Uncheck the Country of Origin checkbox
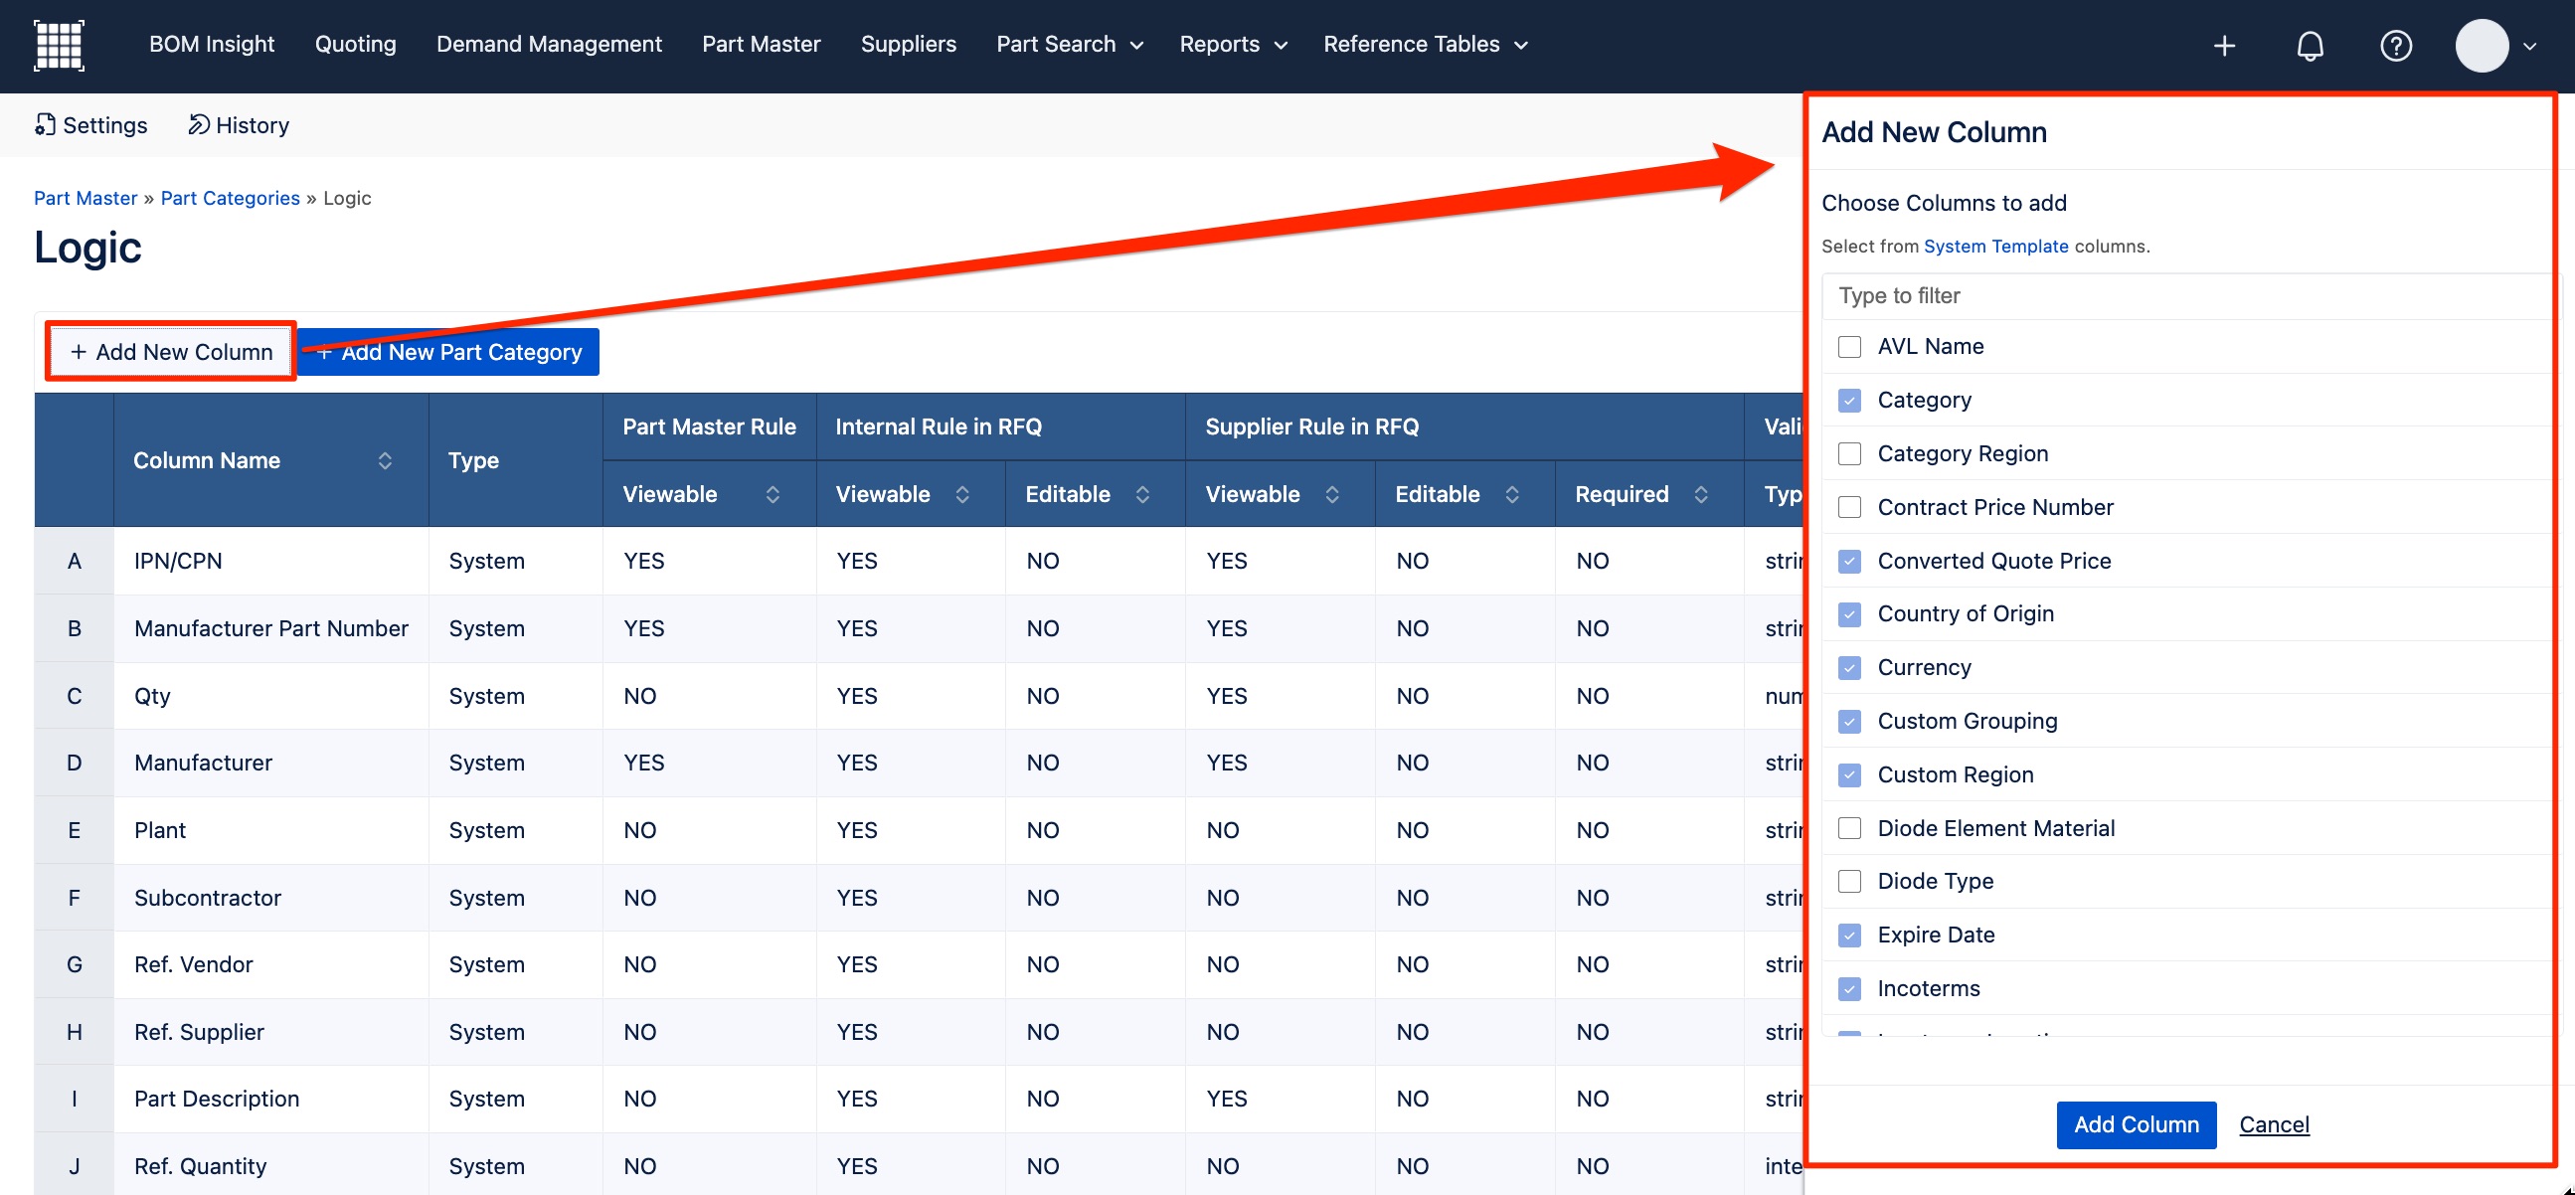Screen dimensions: 2575x1195 [1849, 614]
